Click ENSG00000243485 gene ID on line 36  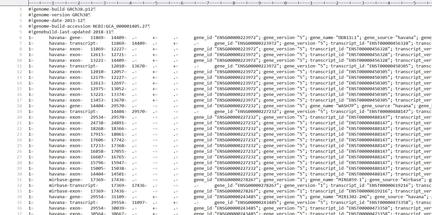[236, 208]
